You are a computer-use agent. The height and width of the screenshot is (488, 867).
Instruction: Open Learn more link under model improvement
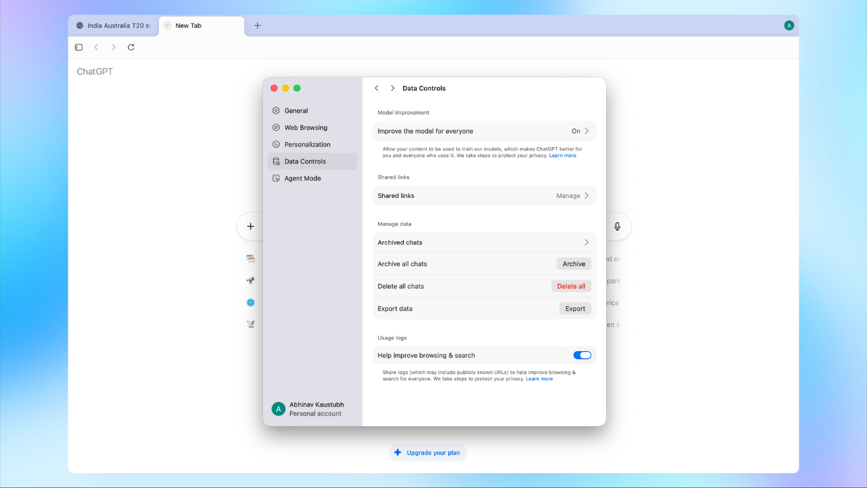tap(562, 156)
